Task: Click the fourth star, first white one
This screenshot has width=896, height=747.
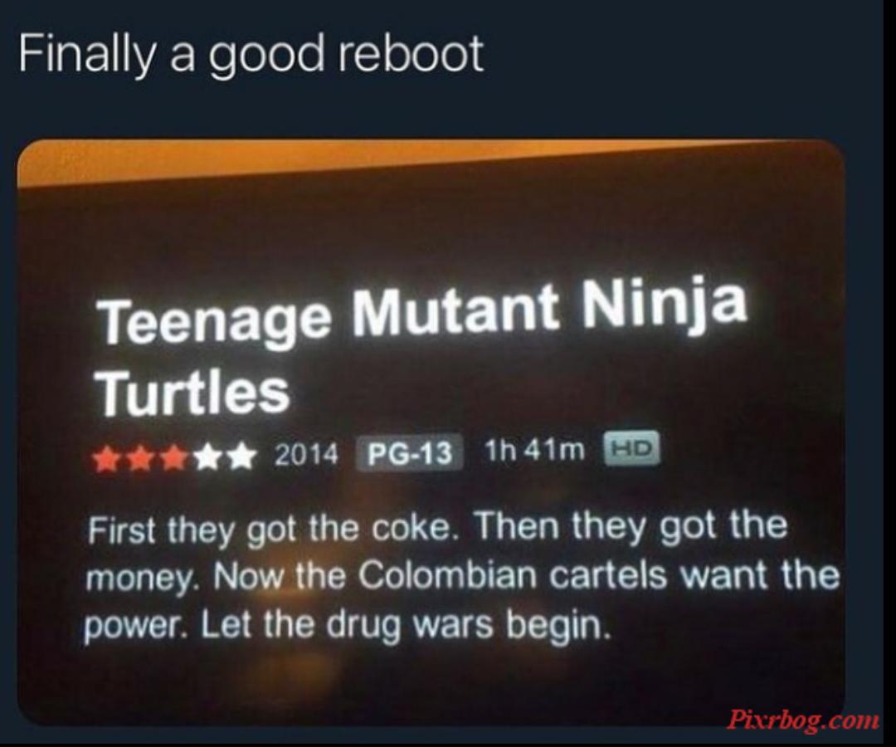Action: click(x=207, y=456)
